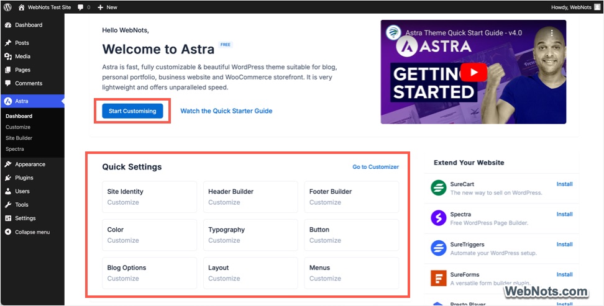Click the FREE badge next to Astra title
Screen dimensions: 604x306
[226, 45]
